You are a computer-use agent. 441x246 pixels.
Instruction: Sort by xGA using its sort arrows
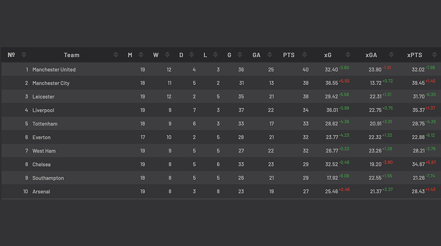click(391, 54)
